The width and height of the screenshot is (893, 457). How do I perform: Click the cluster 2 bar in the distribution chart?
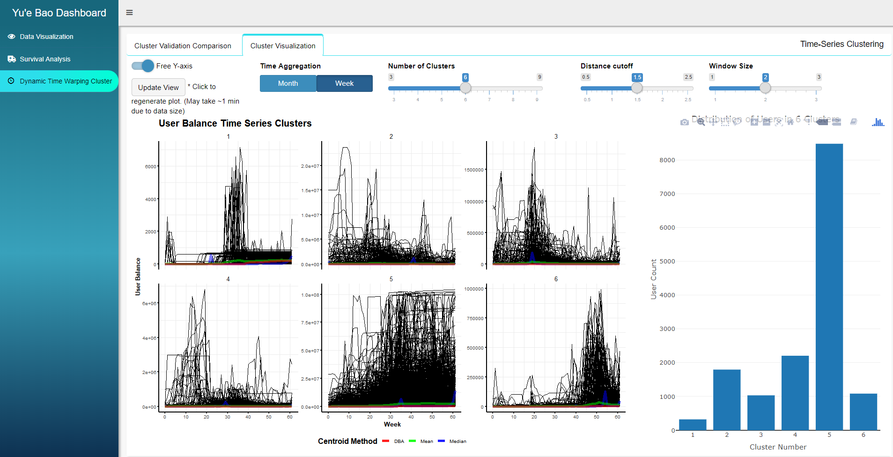[x=727, y=400]
